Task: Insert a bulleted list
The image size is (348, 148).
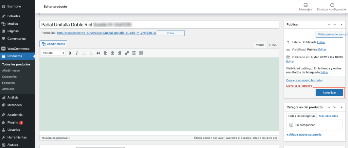Action: point(84,53)
